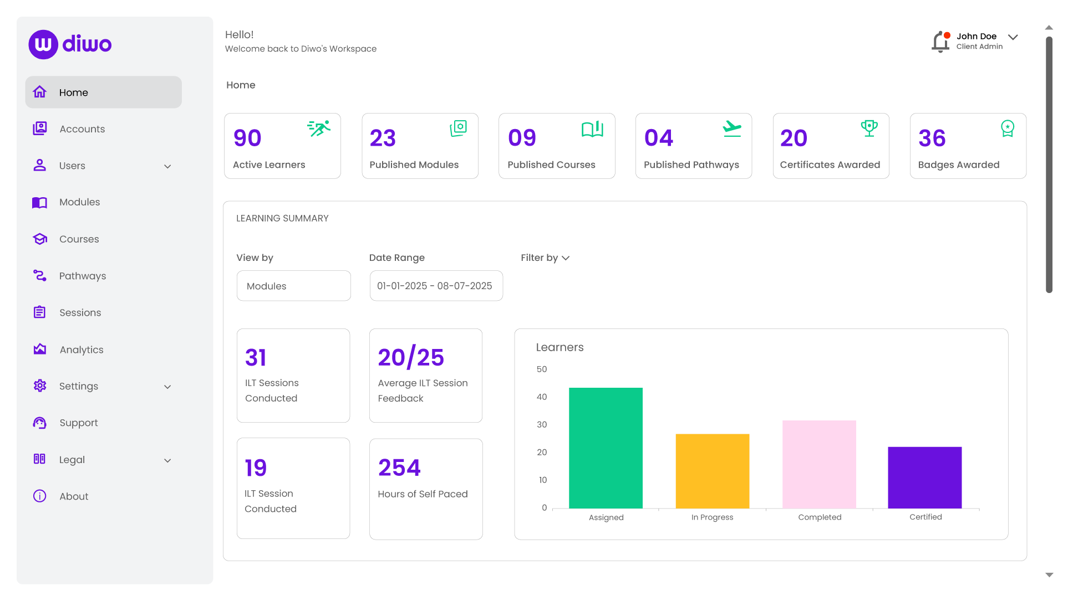1073x601 pixels.
Task: Click the Certificates Awarded trophy icon
Action: click(869, 129)
